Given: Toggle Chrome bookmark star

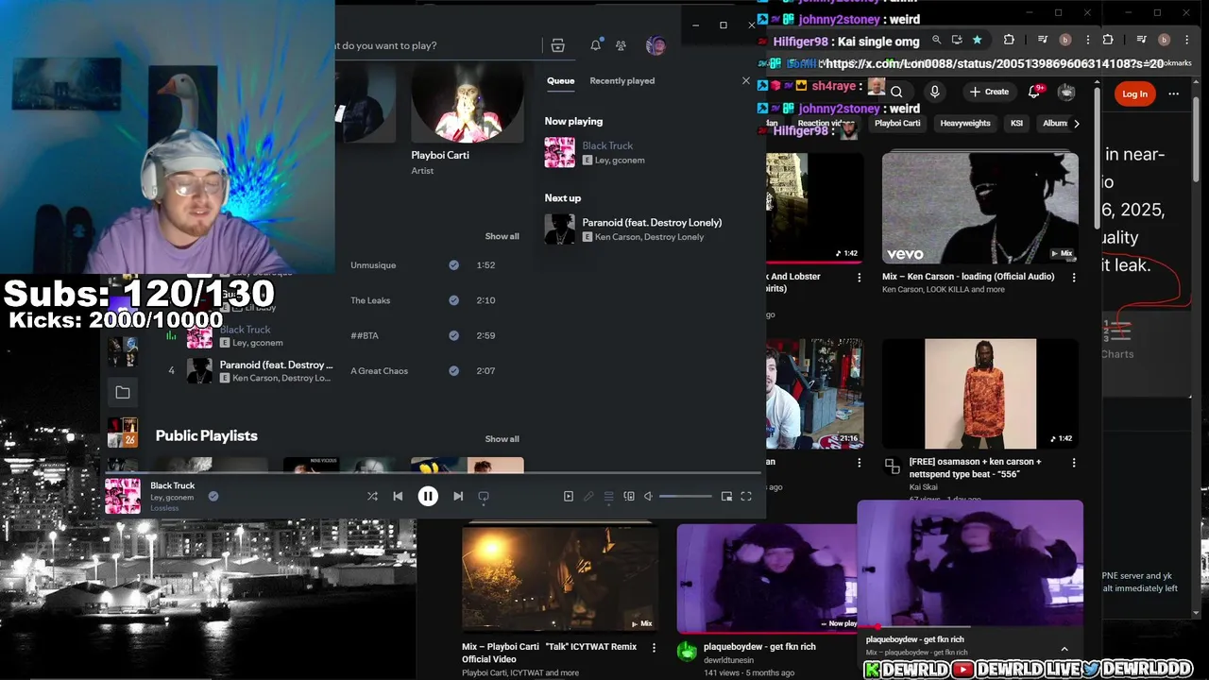Looking at the screenshot, I should 977,40.
